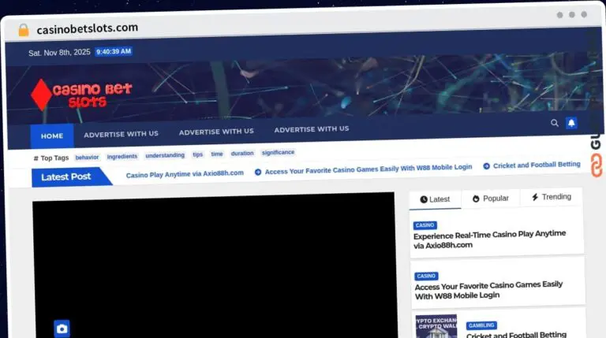The width and height of the screenshot is (606, 338).
Task: Click the search magnifier icon
Action: click(x=555, y=123)
